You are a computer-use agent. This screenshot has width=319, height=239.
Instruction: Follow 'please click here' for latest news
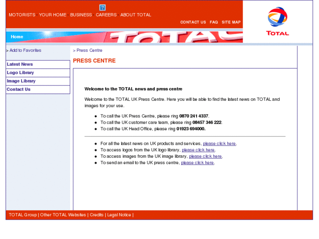pyautogui.click(x=219, y=143)
